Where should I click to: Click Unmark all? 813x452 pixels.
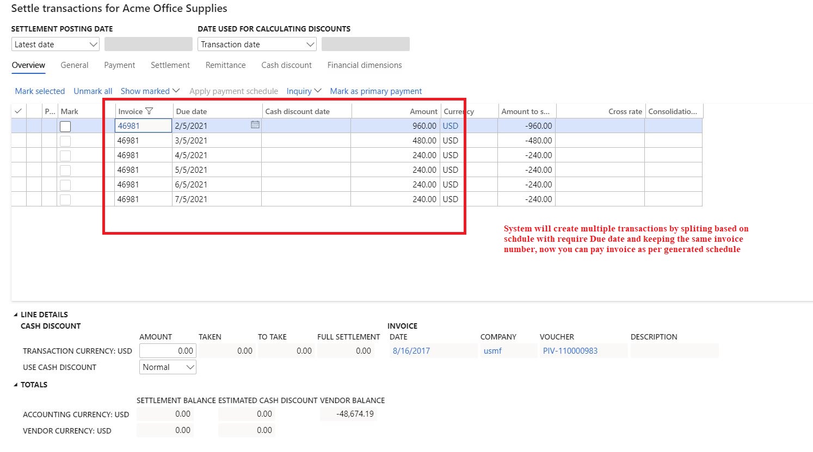[x=93, y=91]
